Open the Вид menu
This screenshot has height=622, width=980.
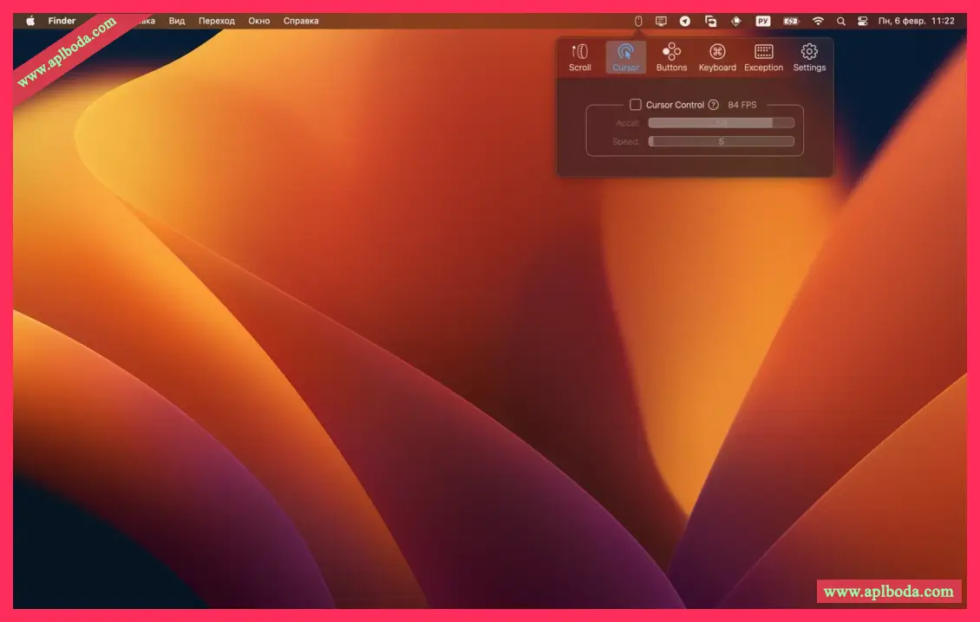click(177, 21)
